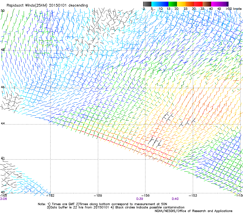Click the cyan-blue 5-15 knots legend swatch

tap(160, 4)
